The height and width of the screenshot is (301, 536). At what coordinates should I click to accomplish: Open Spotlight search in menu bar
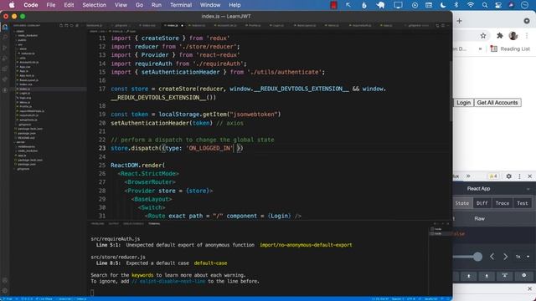click(x=484, y=5)
